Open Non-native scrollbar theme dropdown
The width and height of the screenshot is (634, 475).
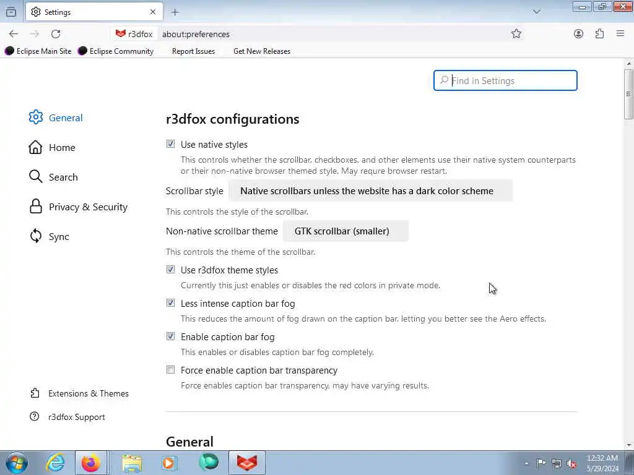(x=345, y=231)
